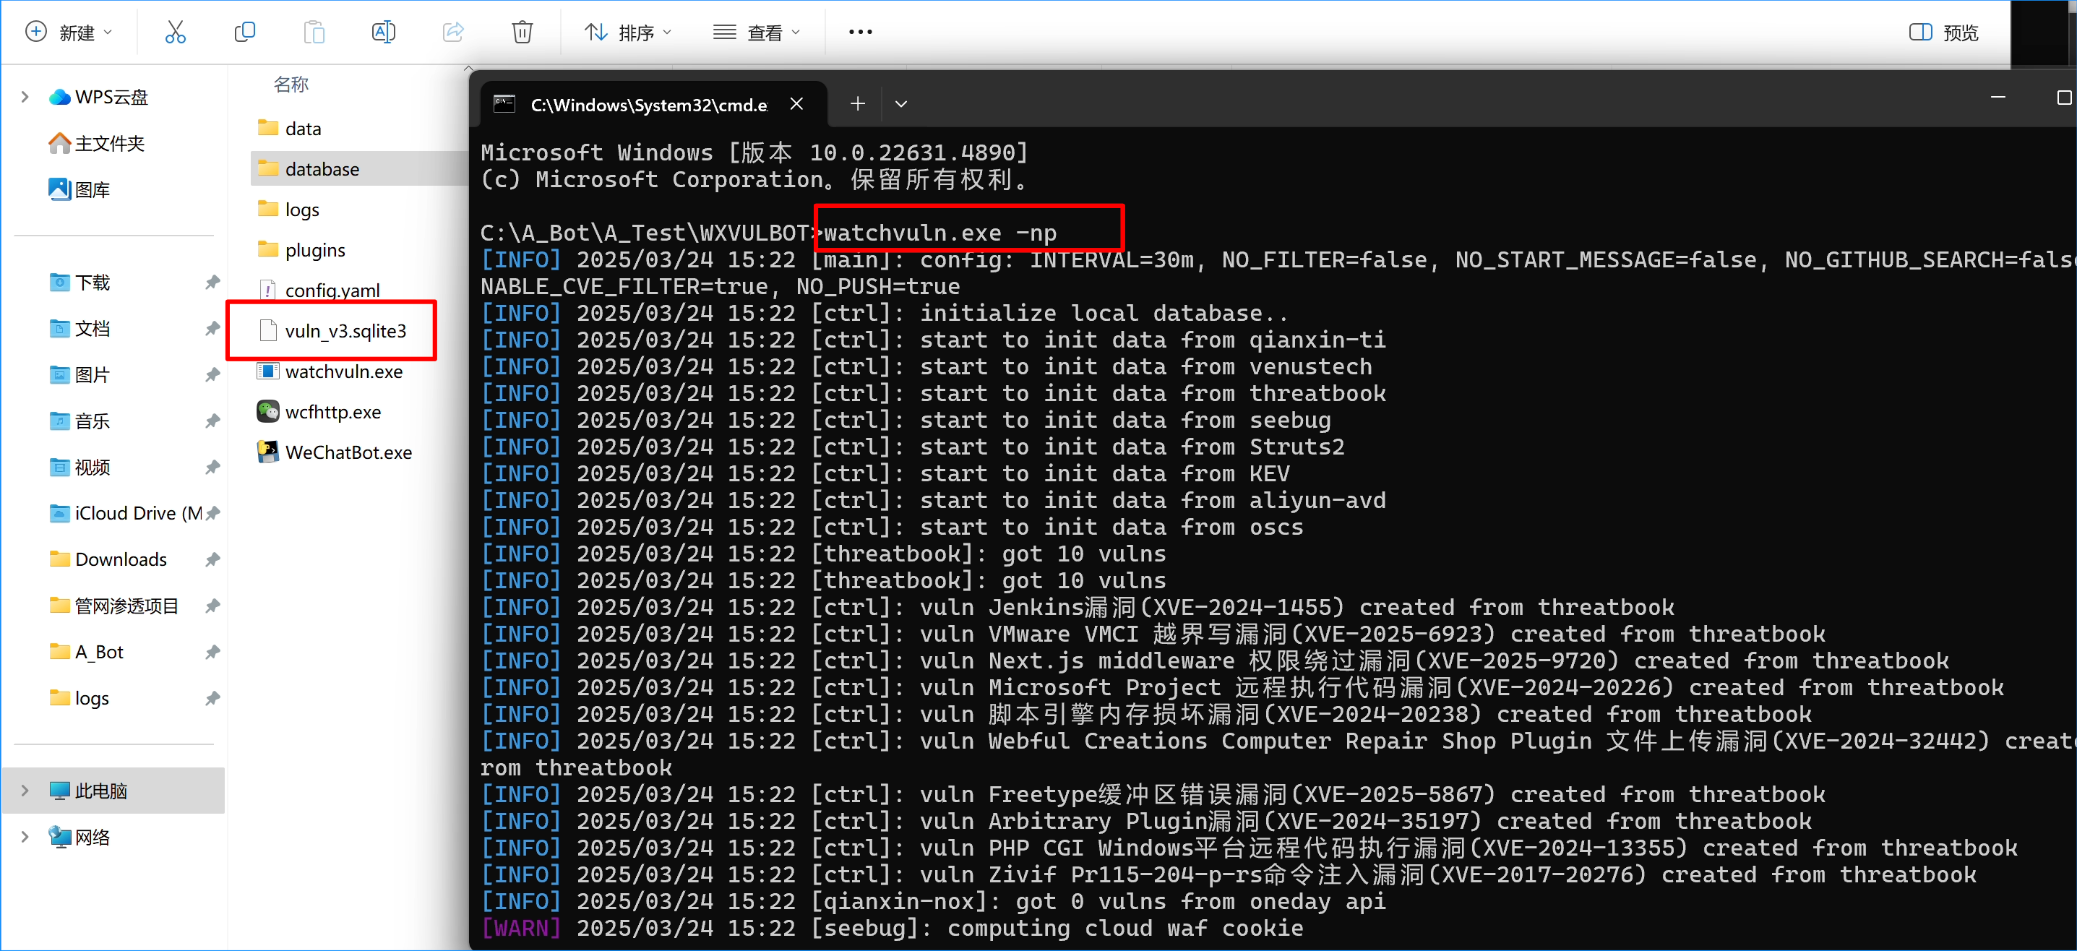Toggle pin next to A_Bot folder
This screenshot has width=2077, height=951.
212,652
